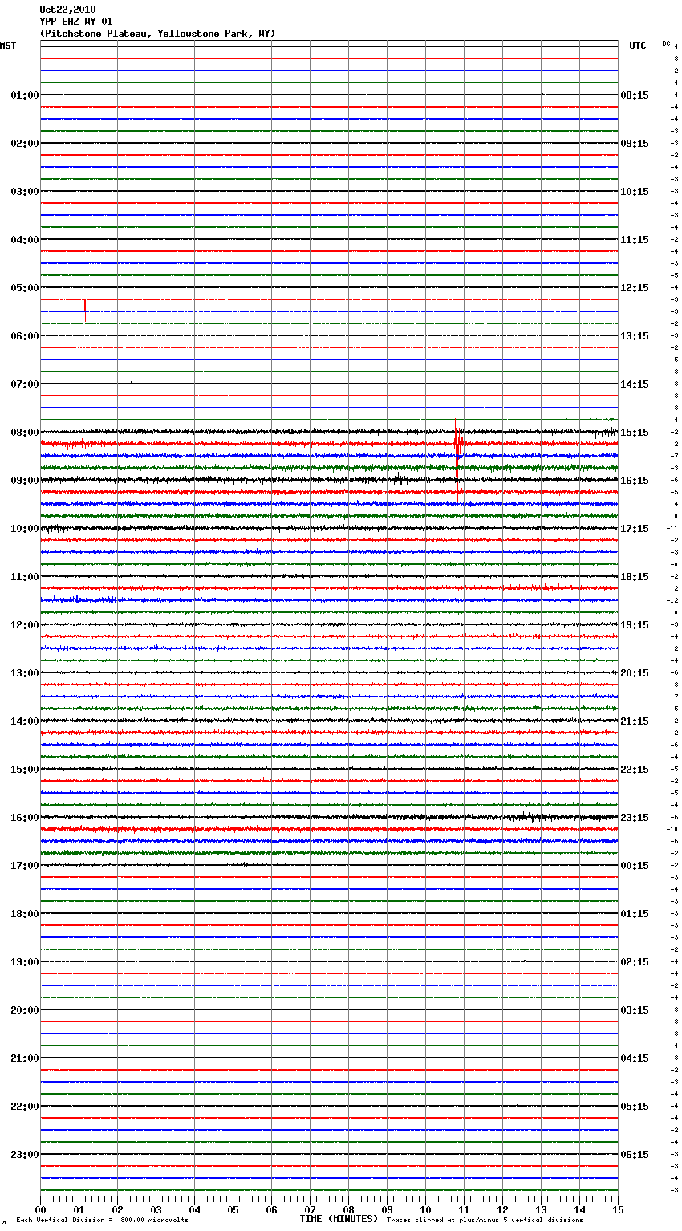
Task: Click the 17:15 UTC time label
Action: [x=635, y=529]
